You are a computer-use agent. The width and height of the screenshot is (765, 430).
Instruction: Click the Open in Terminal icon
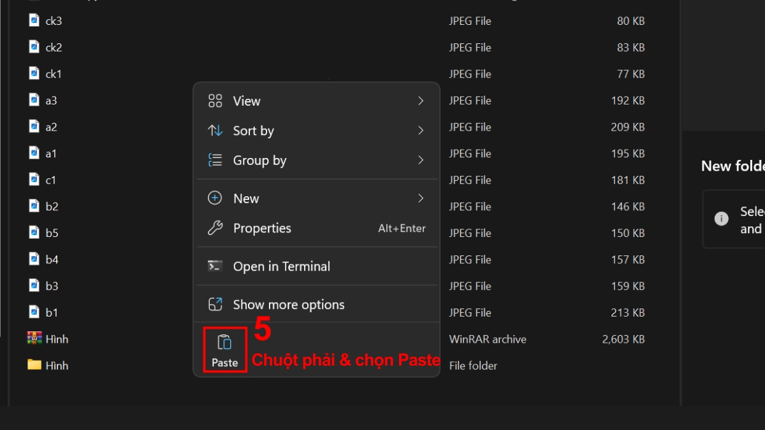click(x=215, y=266)
